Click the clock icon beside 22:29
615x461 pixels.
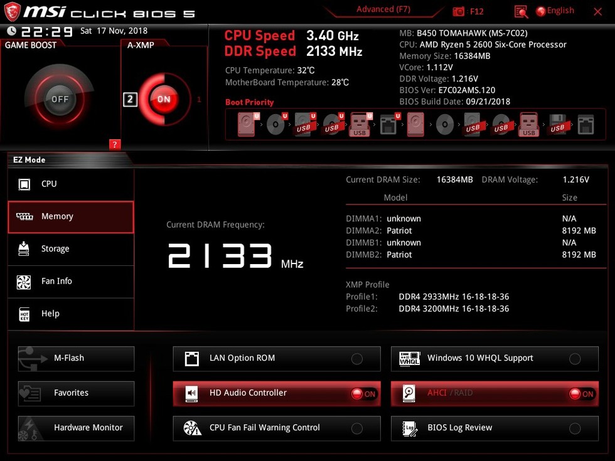[12, 31]
